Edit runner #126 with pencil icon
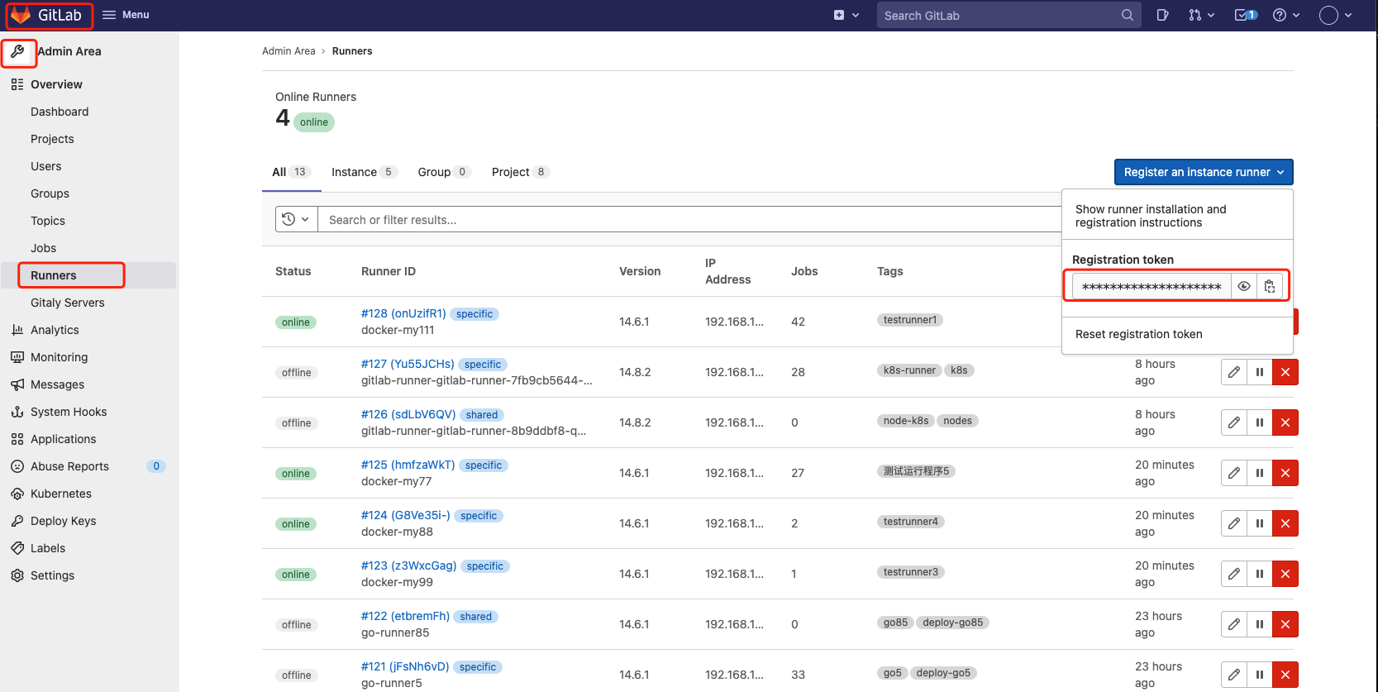 click(x=1234, y=422)
